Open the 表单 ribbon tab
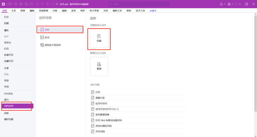The width and height of the screenshot is (257, 137). click(73, 11)
